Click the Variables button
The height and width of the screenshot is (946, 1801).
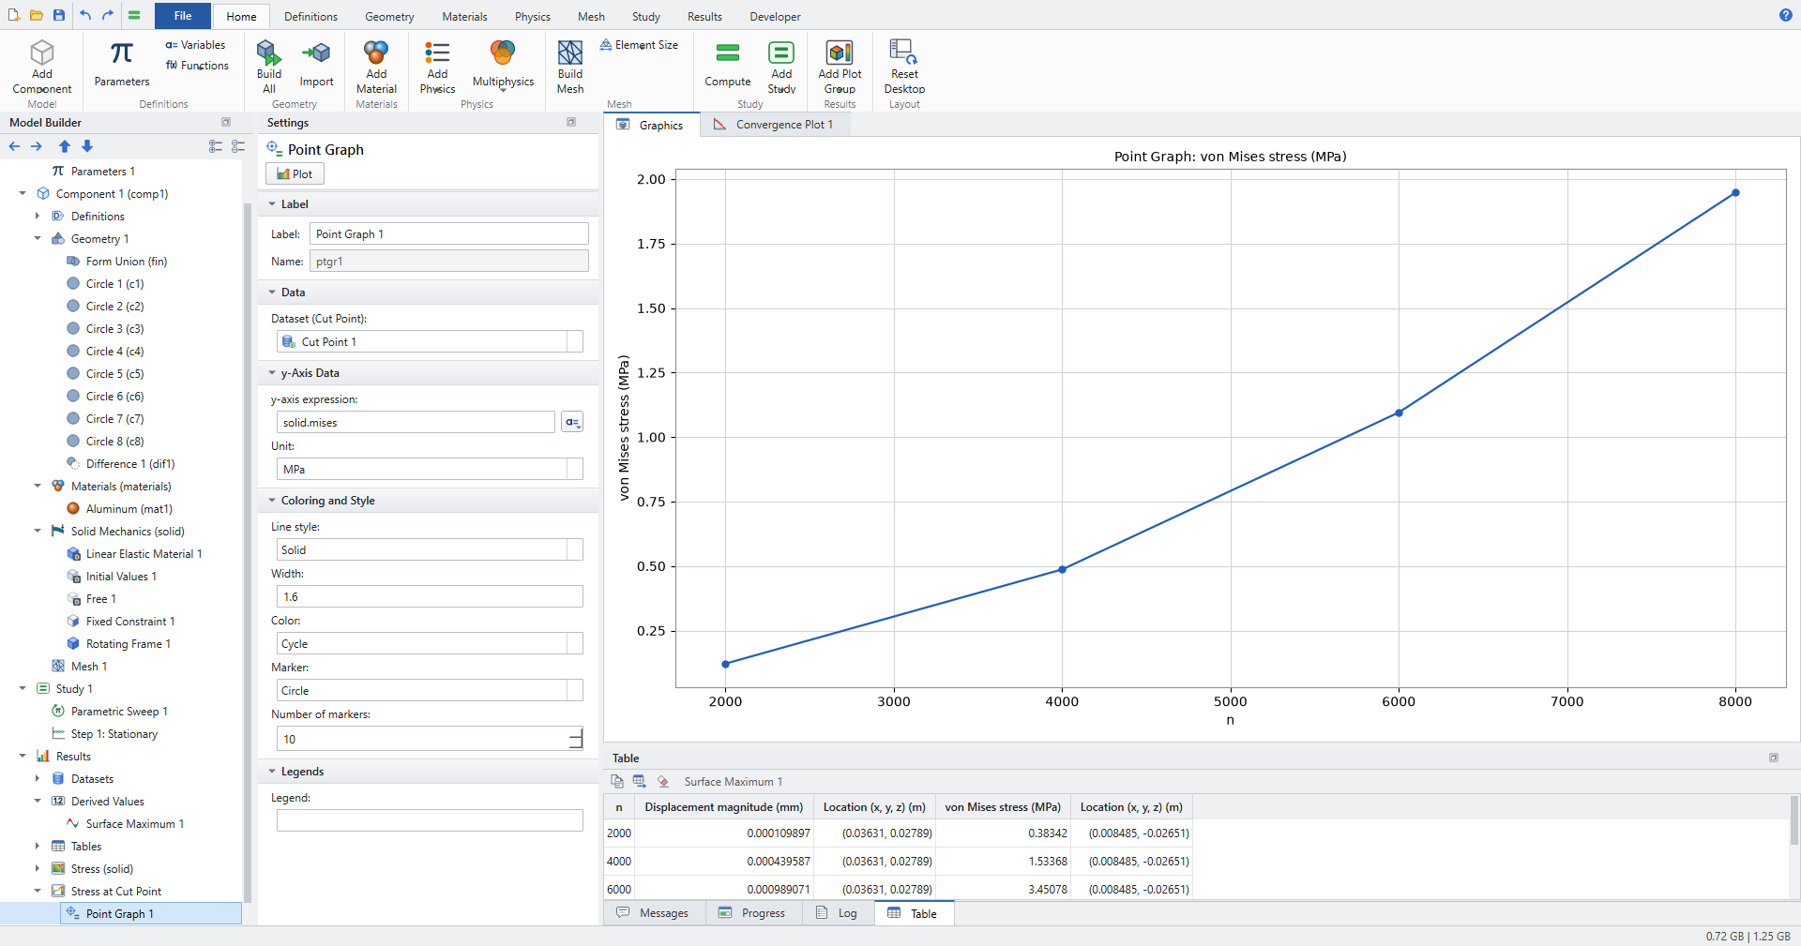pos(195,45)
